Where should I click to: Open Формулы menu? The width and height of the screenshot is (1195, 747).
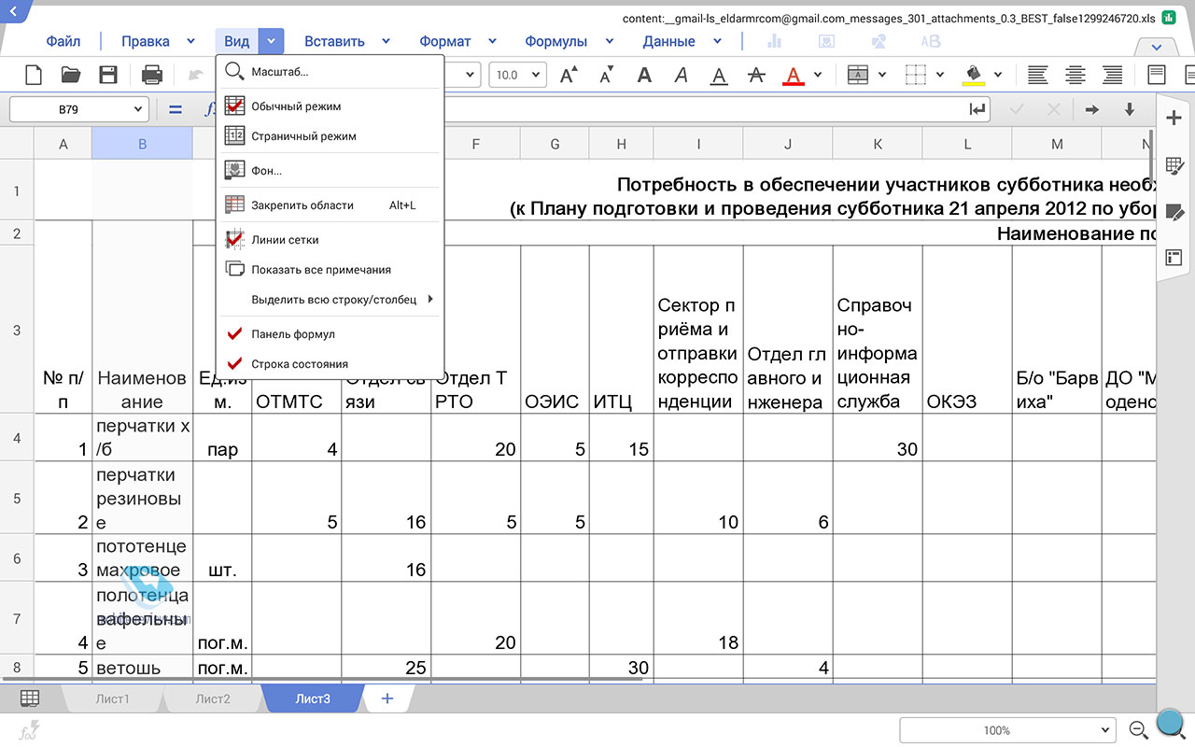coord(555,41)
